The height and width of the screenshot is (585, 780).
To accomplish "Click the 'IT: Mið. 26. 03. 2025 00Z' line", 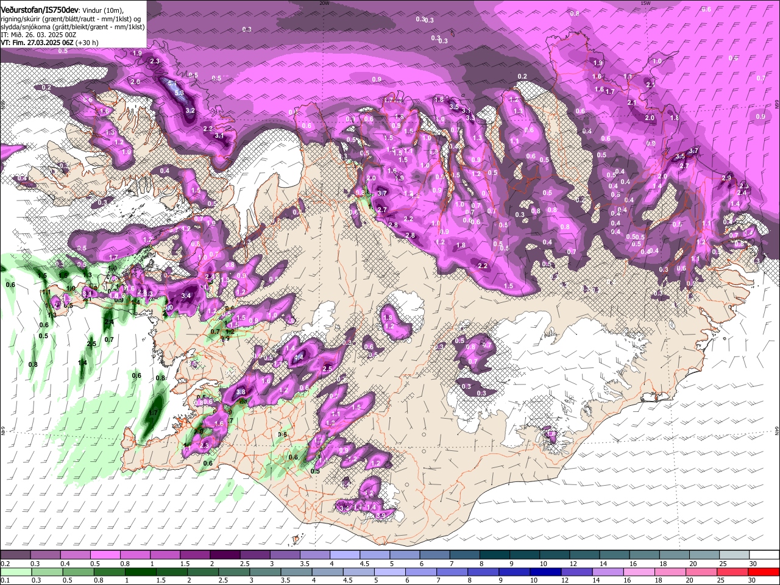I will point(38,35).
